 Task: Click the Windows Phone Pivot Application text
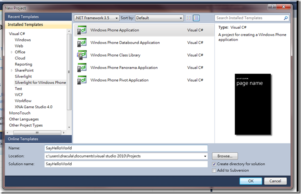click(120, 80)
